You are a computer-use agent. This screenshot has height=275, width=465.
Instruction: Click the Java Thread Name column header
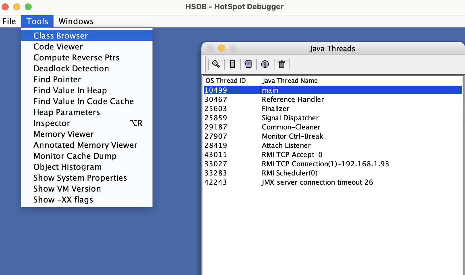(x=361, y=81)
